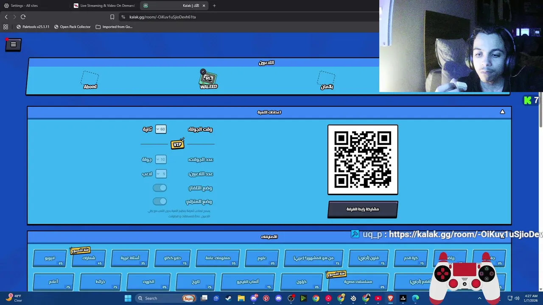Select the من هو المشهور؟ (عربي) category
Screen dimensions: 543x305
(x=313, y=258)
